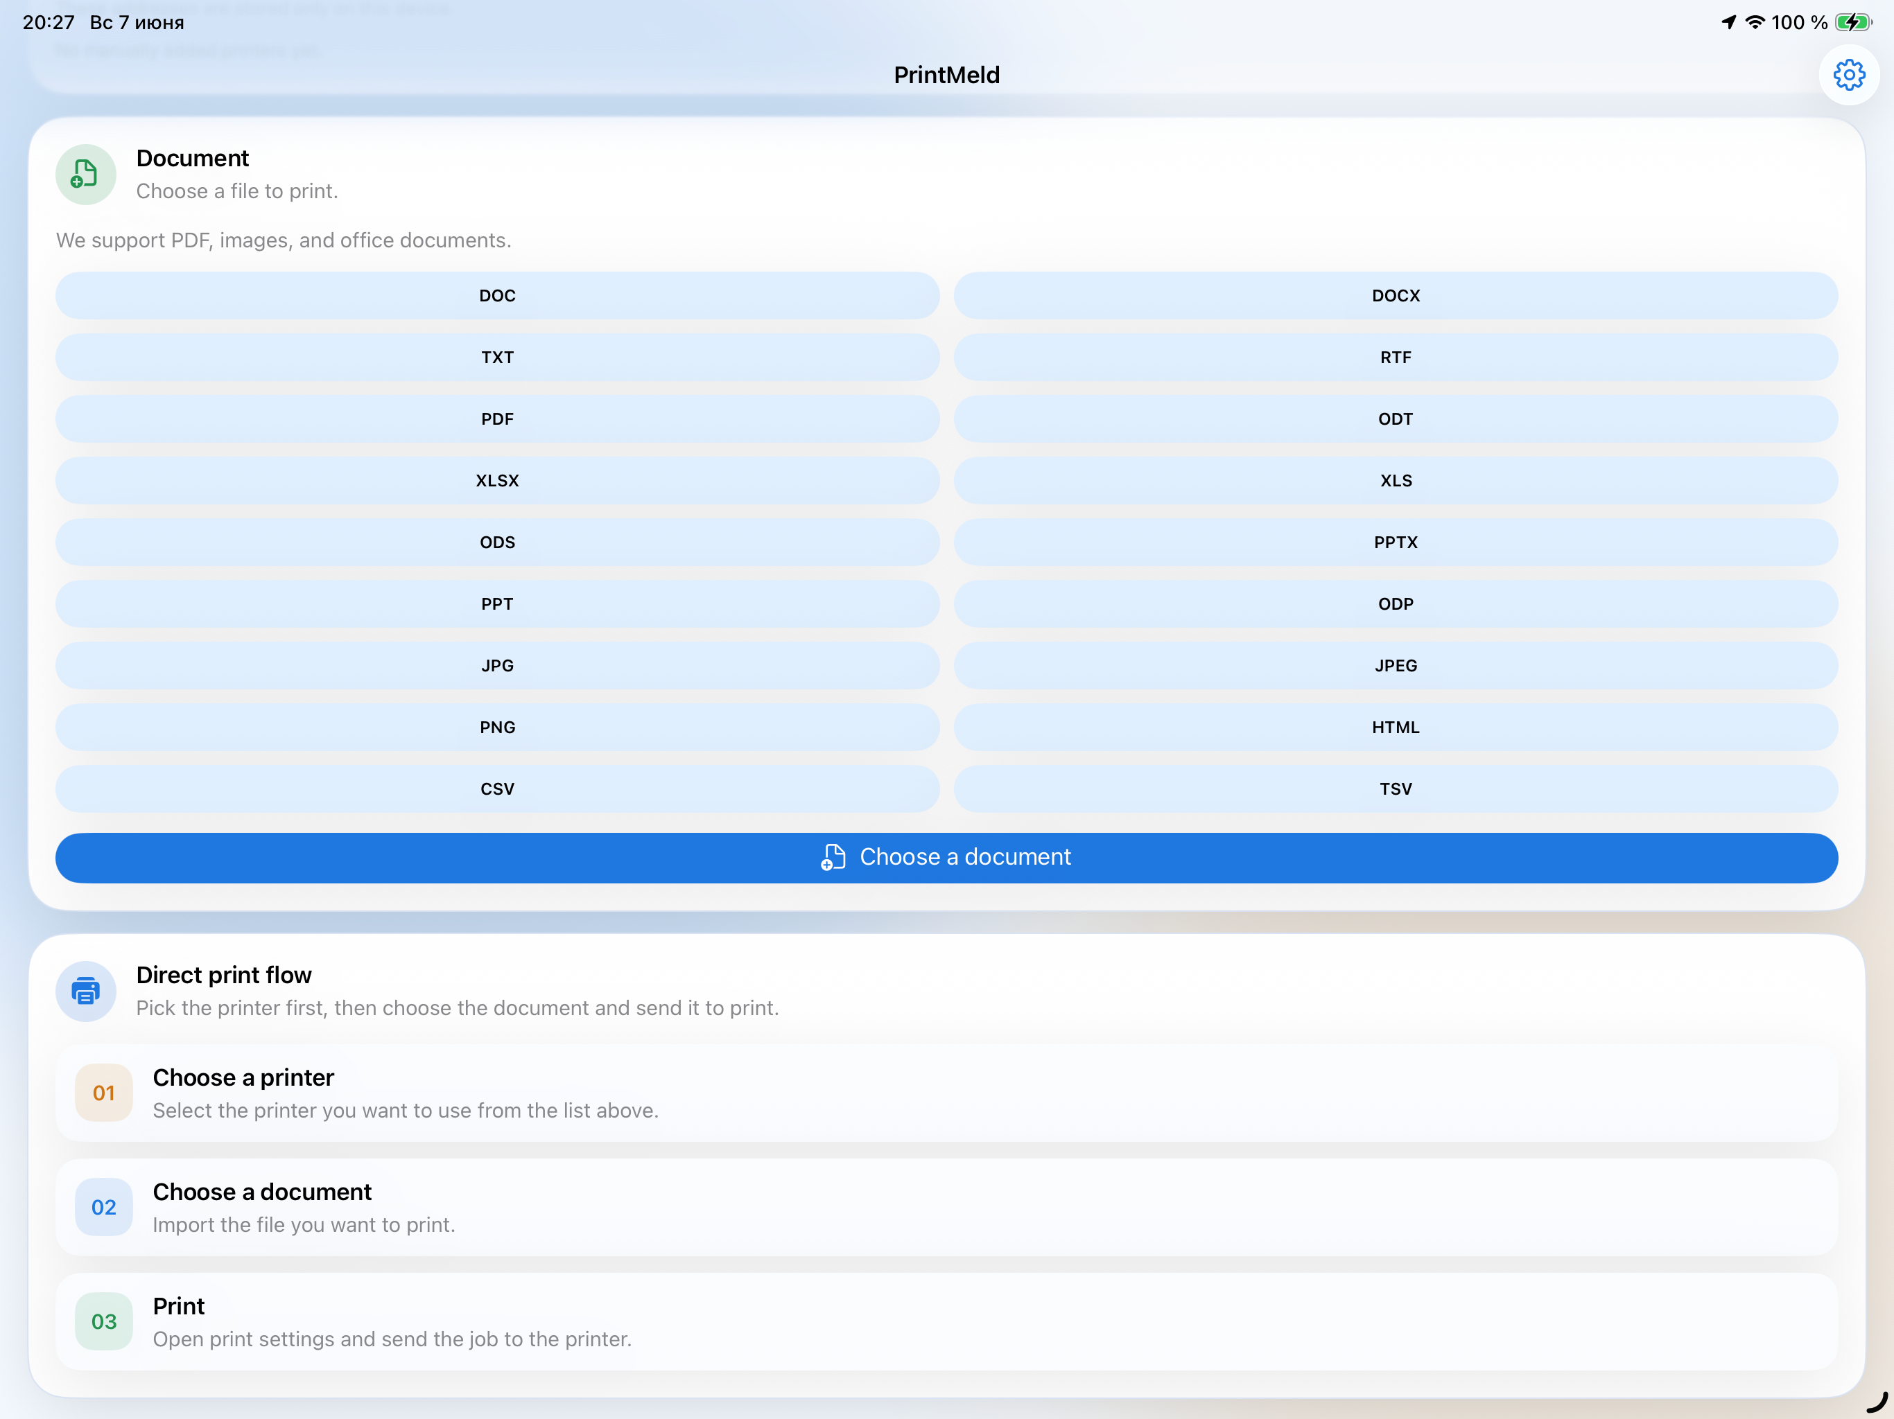
Task: Tap the 01 step badge
Action: point(103,1093)
